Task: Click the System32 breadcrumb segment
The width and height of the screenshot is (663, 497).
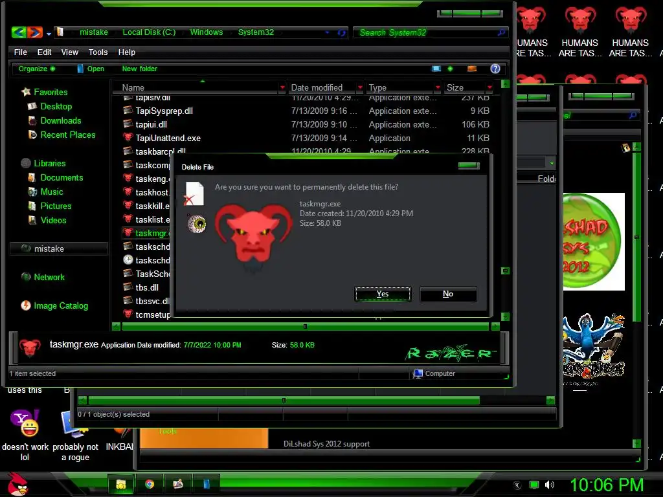Action: [256, 32]
